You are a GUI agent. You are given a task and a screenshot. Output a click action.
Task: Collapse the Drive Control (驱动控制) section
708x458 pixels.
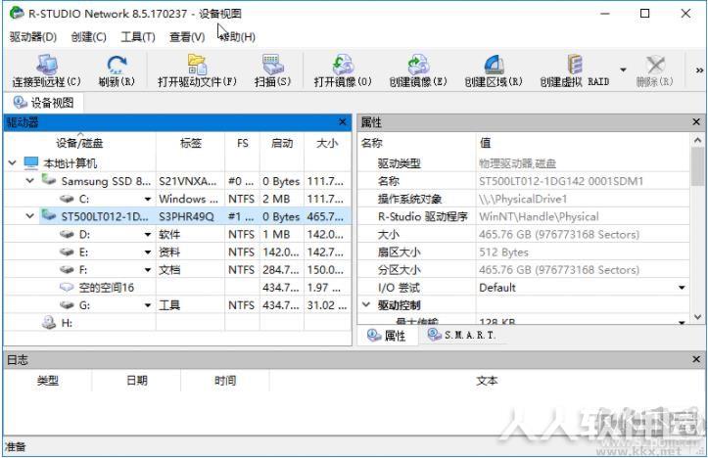[x=366, y=304]
